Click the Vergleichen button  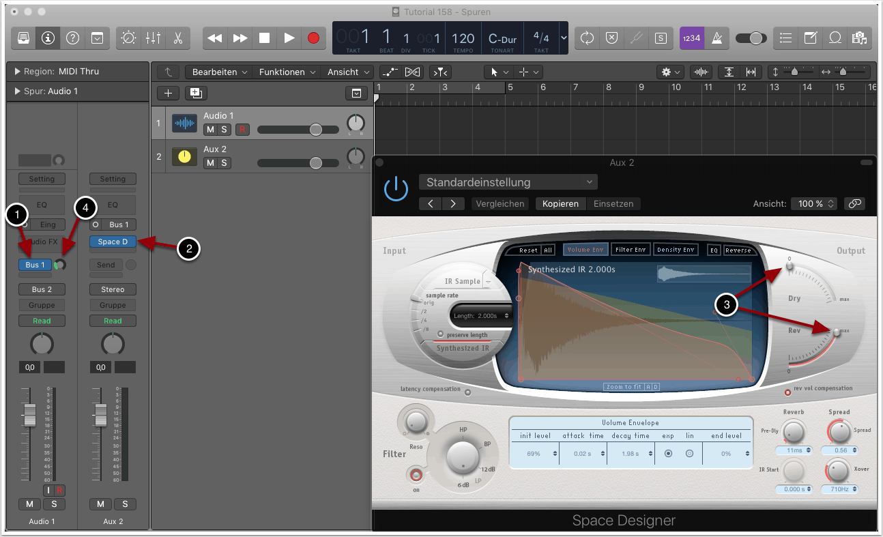pos(500,203)
